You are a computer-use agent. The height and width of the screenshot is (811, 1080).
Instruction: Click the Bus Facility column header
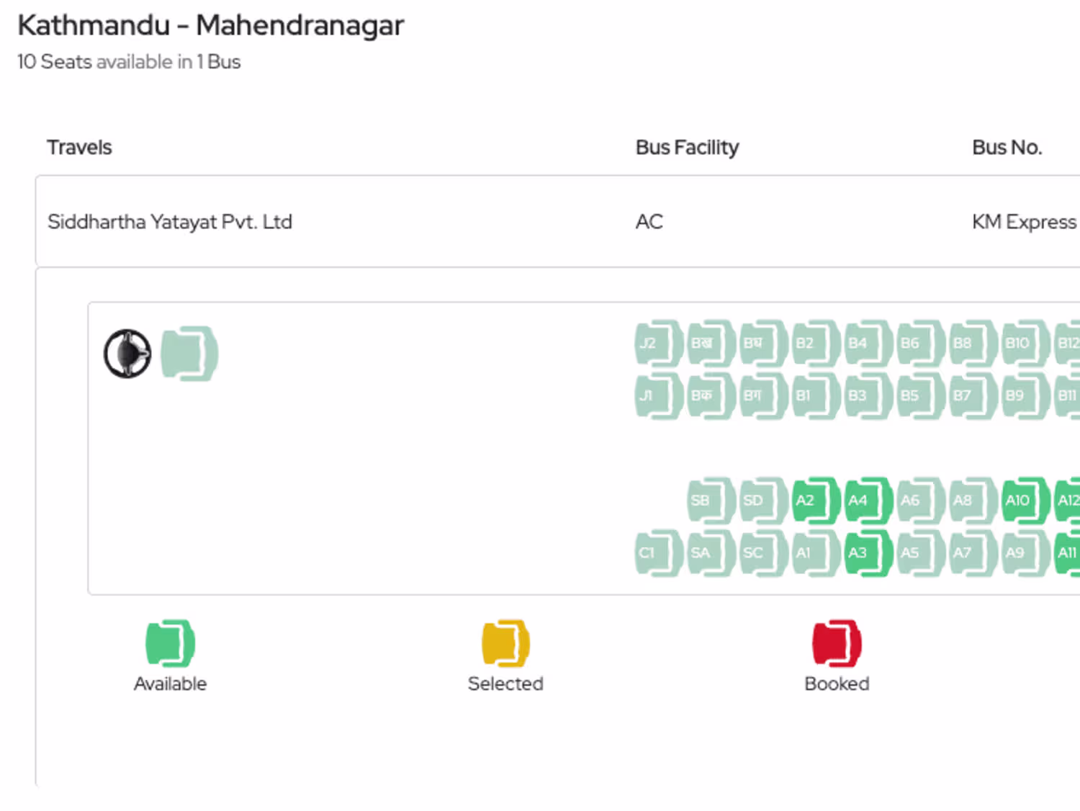(687, 148)
